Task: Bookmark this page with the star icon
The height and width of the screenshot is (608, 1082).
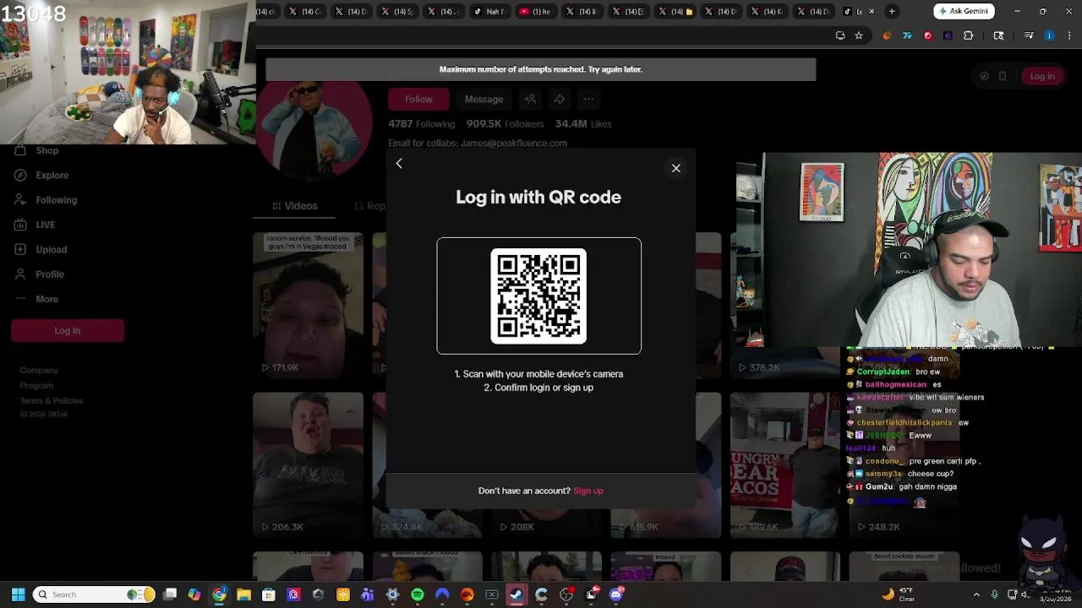Action: [x=859, y=35]
